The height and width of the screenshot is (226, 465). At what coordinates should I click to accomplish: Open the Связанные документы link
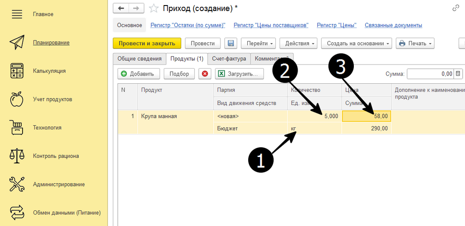pos(393,25)
